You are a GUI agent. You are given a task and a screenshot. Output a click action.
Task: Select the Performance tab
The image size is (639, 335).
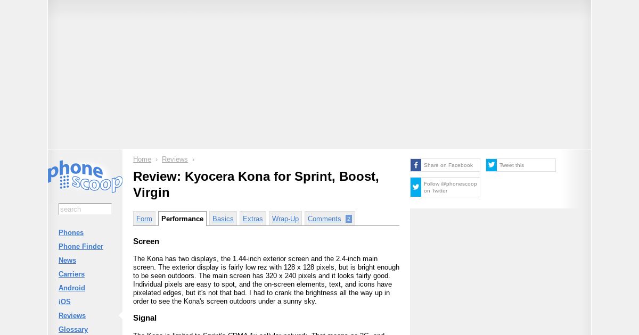click(x=182, y=219)
